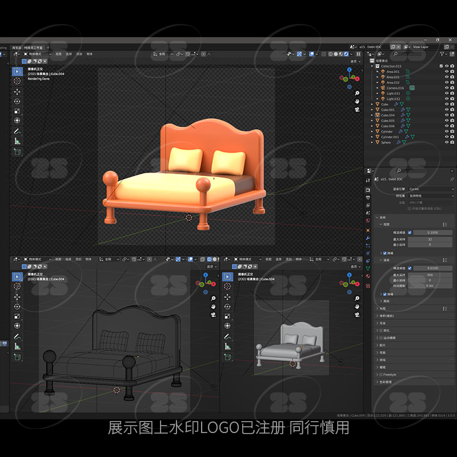Viewport: 457px width, 457px height.
Task: Toggle render noise threshold checkbox
Action: (x=410, y=268)
